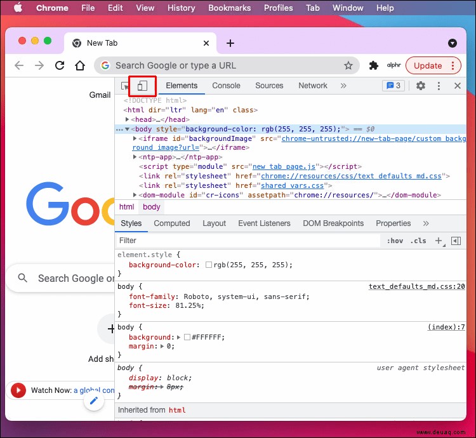Switch to the Network panel

pyautogui.click(x=313, y=86)
